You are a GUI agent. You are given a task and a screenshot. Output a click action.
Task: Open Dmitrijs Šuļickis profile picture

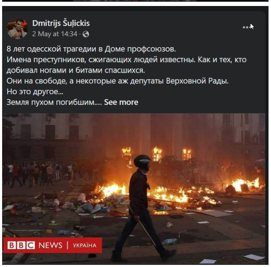(x=17, y=29)
